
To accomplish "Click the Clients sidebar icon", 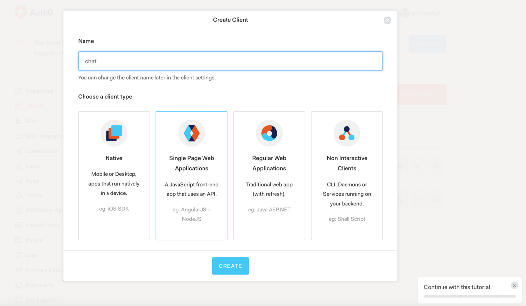I will point(19,106).
